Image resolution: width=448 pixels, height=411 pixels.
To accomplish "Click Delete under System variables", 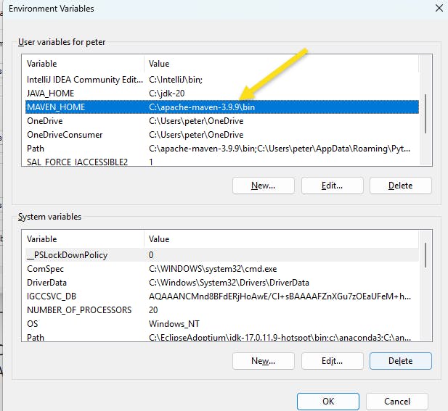I will 400,361.
